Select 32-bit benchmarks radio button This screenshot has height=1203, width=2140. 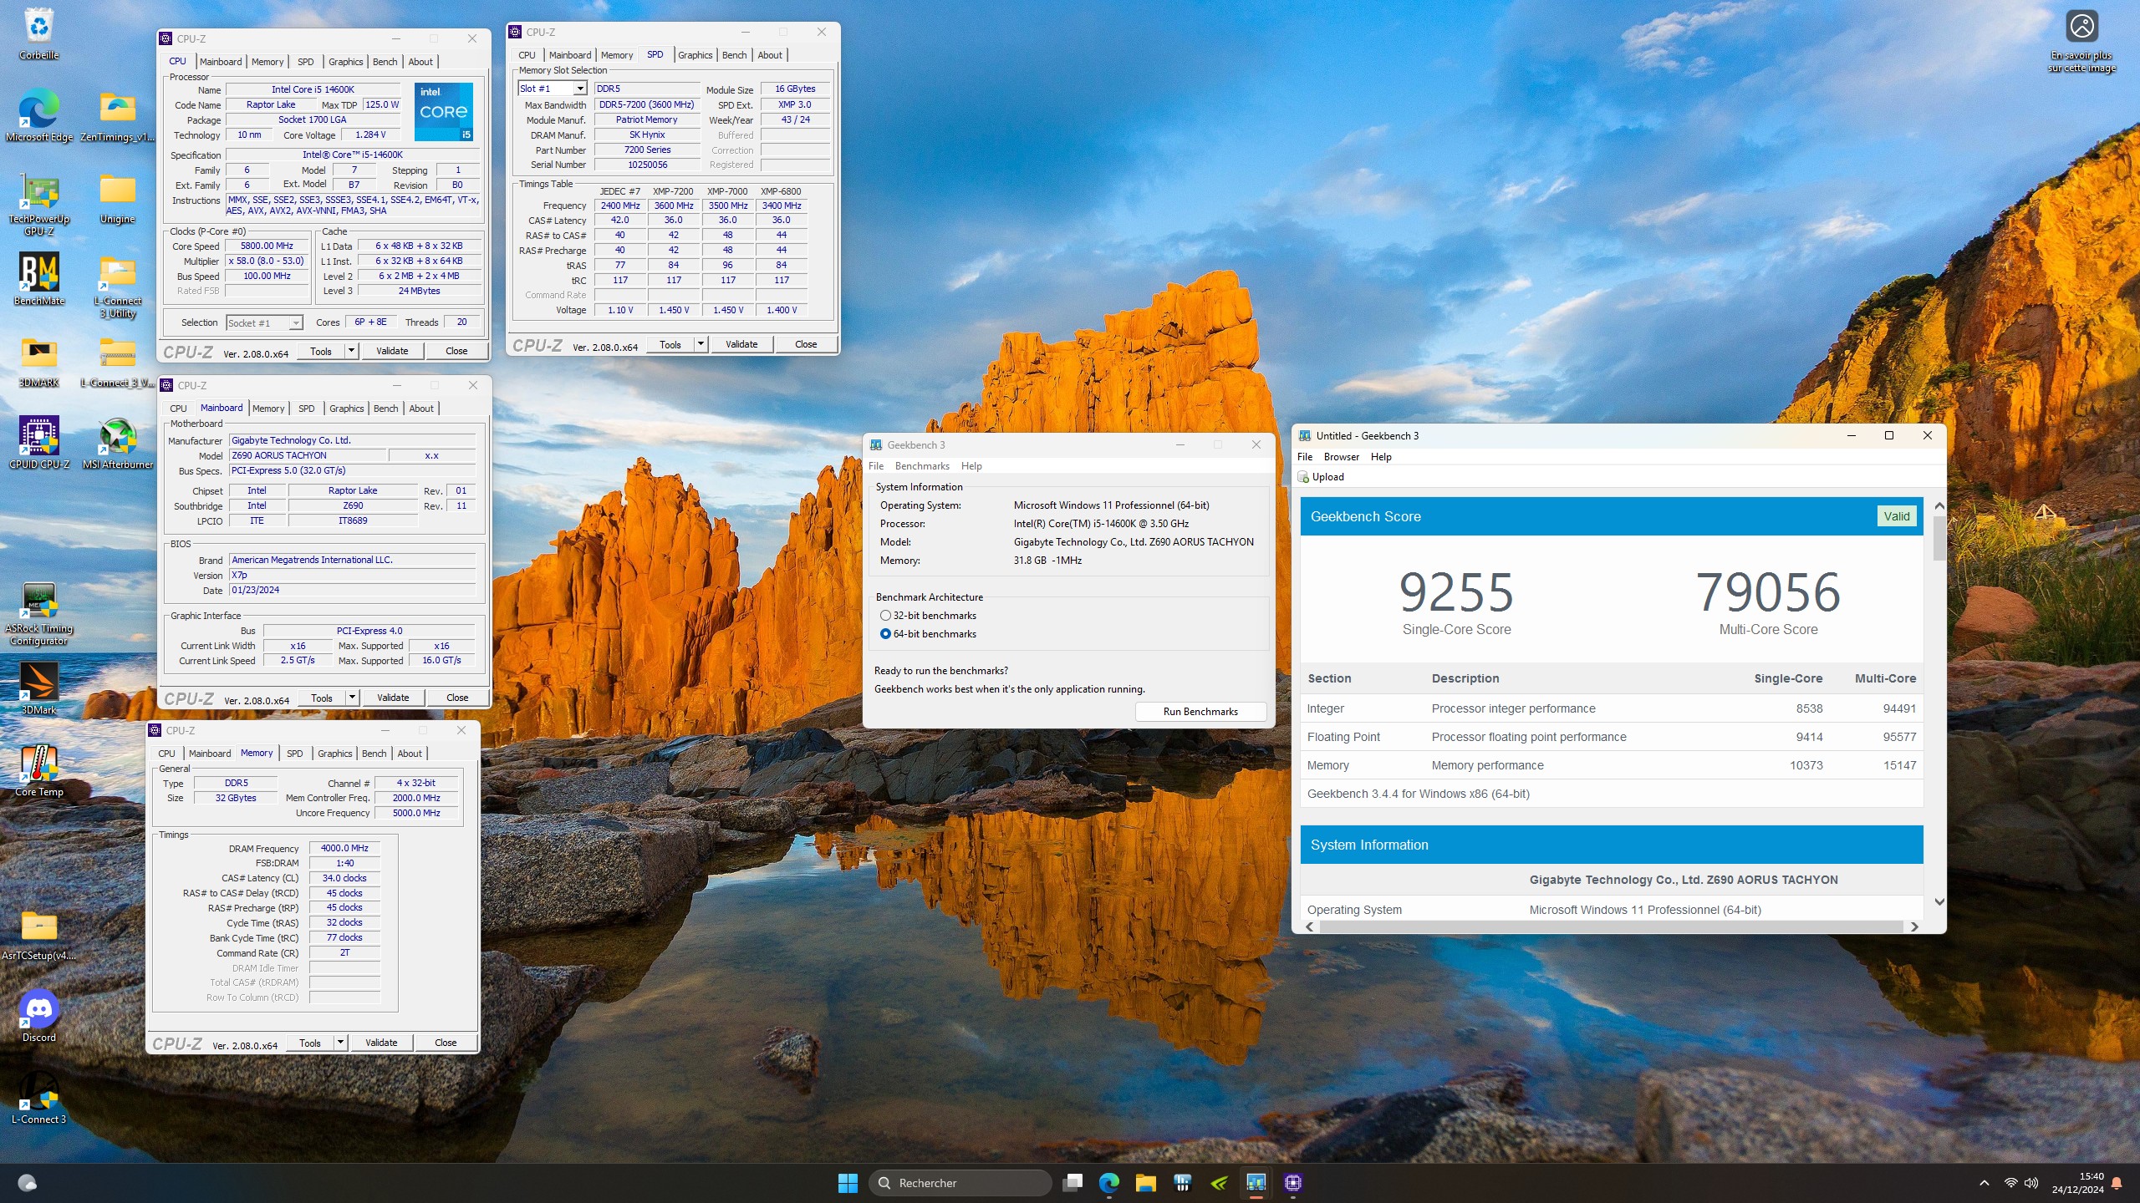[885, 616]
